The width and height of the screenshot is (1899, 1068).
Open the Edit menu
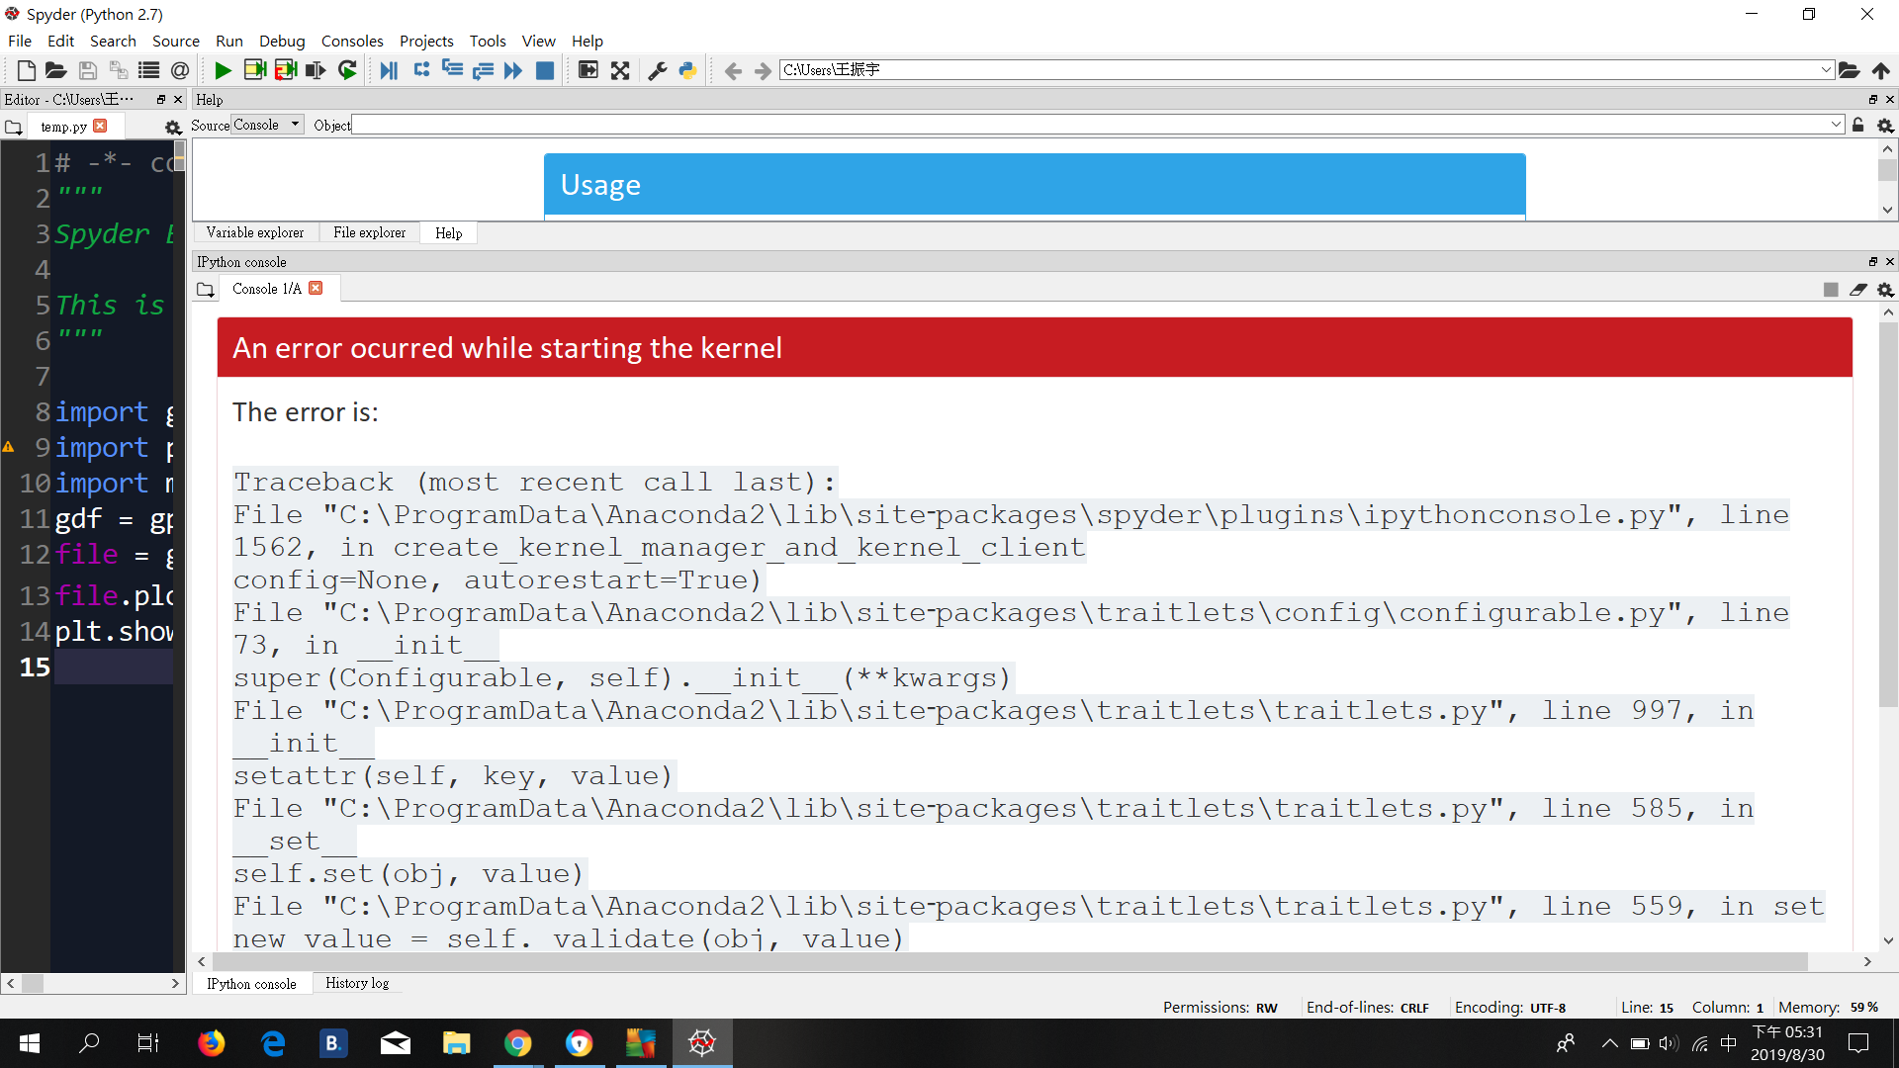click(x=60, y=41)
